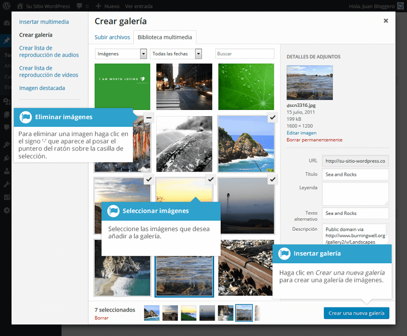The image size is (407, 336).
Task: Click the users icon in the admin sidebar
Action: pyautogui.click(x=7, y=171)
